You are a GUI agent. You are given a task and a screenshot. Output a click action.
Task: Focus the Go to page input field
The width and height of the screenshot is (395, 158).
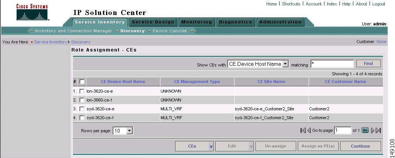coord(343,130)
